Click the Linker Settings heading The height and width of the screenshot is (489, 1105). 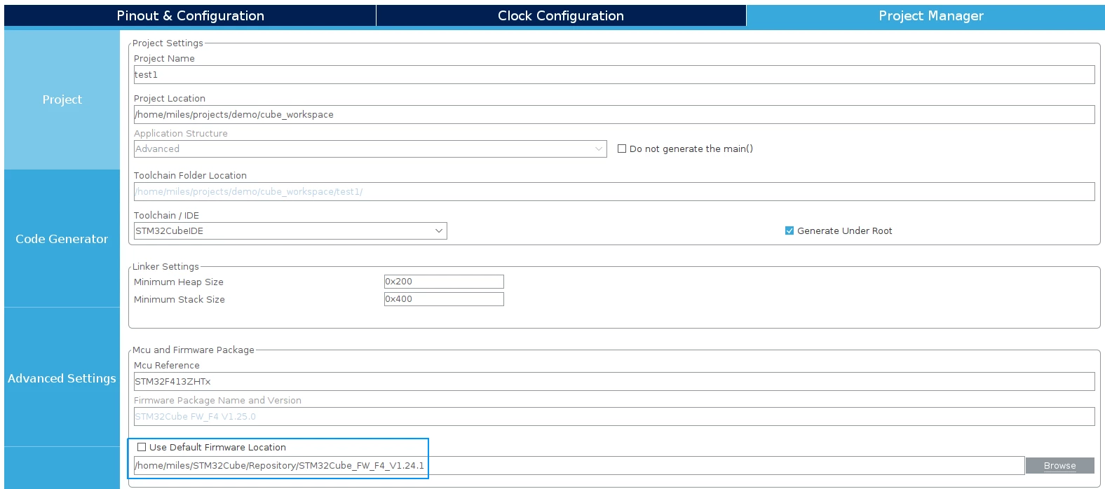click(x=165, y=266)
